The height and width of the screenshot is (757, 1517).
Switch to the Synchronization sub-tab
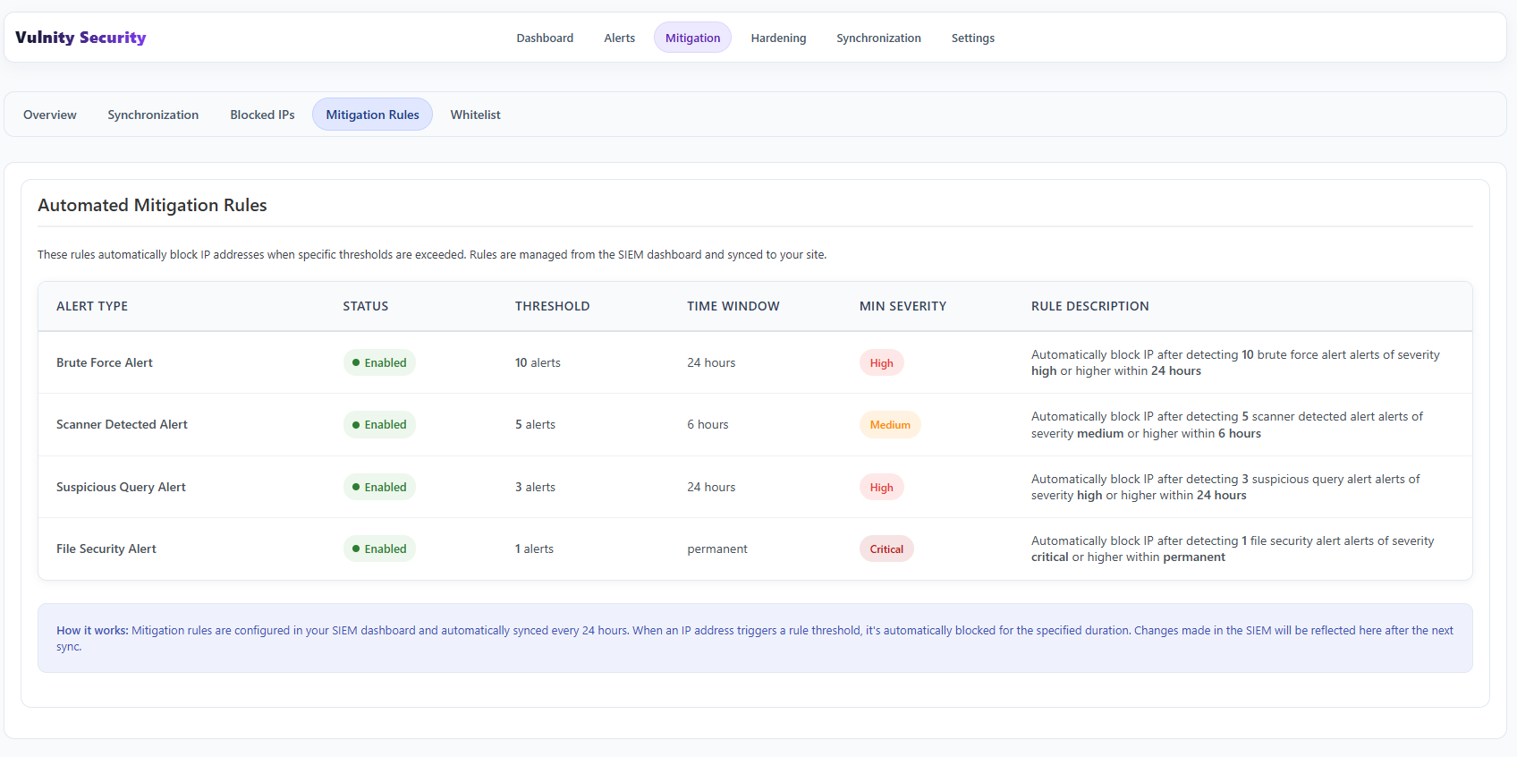[153, 115]
